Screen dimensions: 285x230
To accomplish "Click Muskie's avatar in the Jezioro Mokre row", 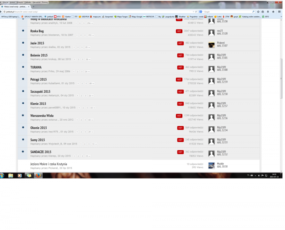I will pos(211,165).
